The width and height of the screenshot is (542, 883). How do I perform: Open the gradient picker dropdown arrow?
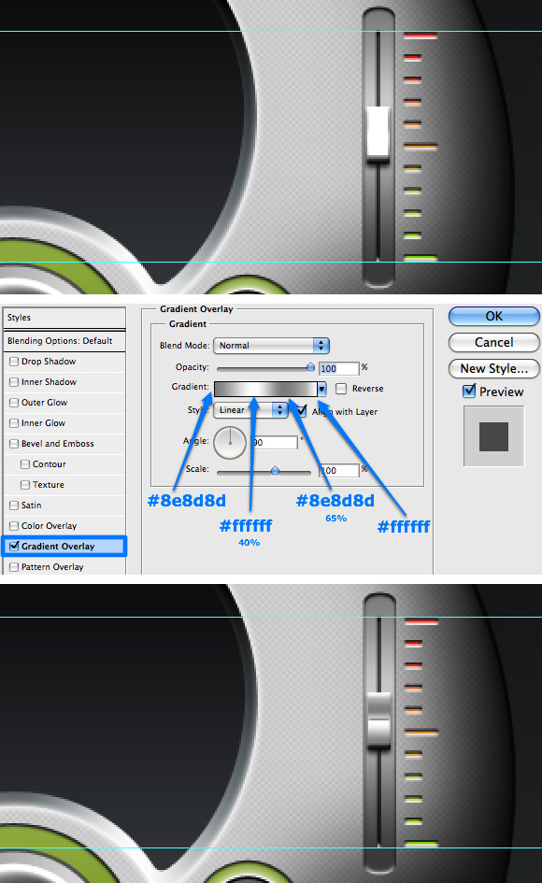[x=321, y=389]
